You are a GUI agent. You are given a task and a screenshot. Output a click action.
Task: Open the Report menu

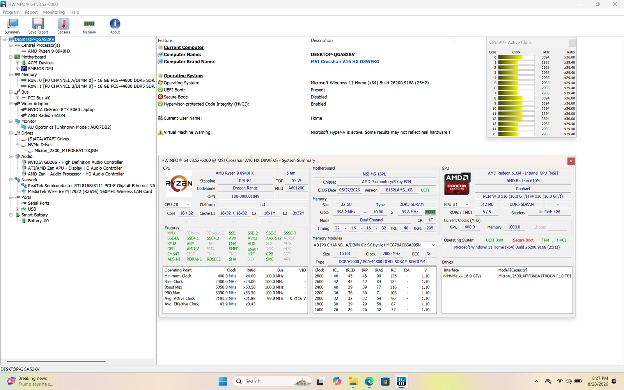point(31,12)
